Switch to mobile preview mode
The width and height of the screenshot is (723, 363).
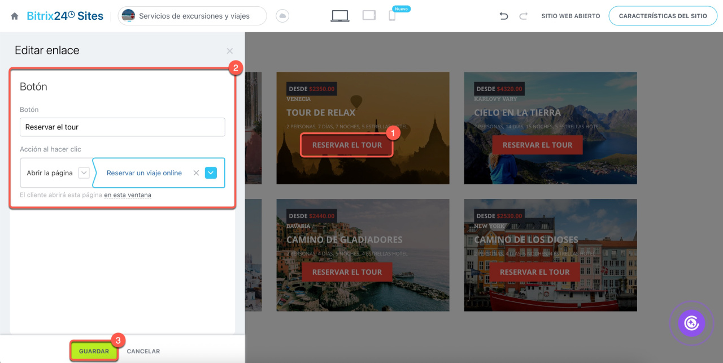pos(392,16)
